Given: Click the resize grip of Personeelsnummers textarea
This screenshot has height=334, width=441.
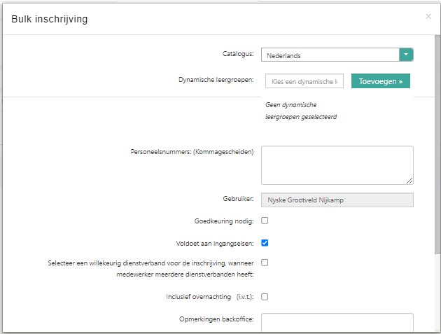Looking at the screenshot, I should pos(409,181).
